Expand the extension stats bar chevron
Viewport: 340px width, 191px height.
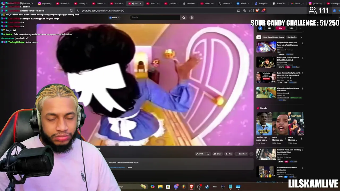300,28
